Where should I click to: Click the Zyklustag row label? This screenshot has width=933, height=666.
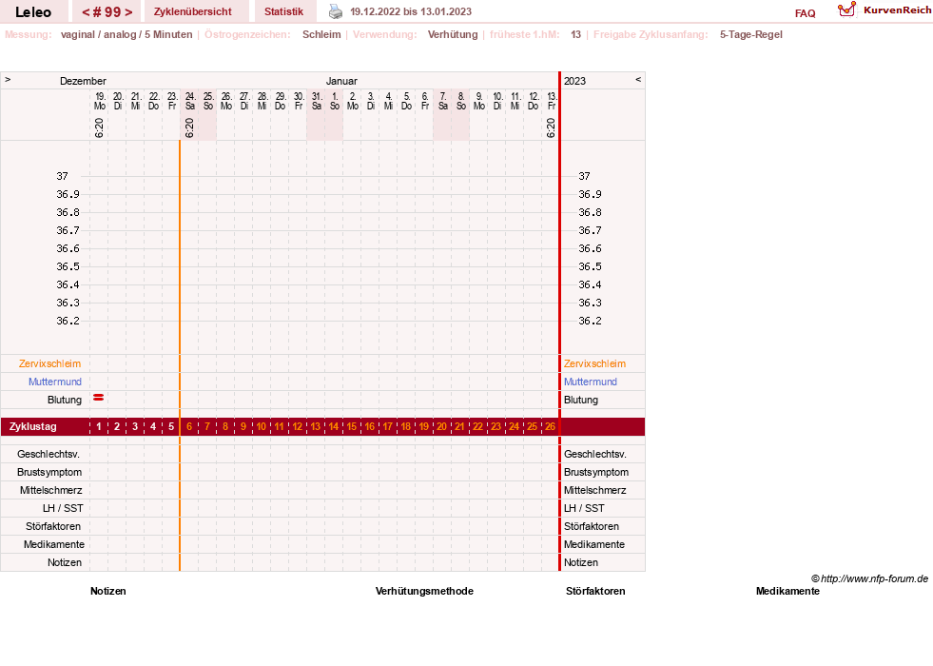[x=32, y=427]
